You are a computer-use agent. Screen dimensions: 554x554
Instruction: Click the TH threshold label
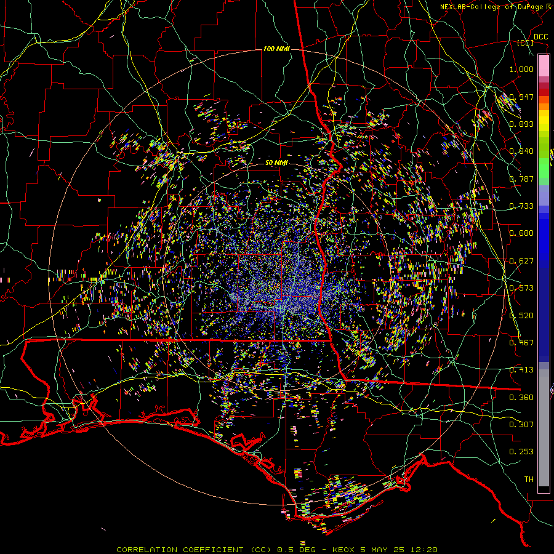529,480
